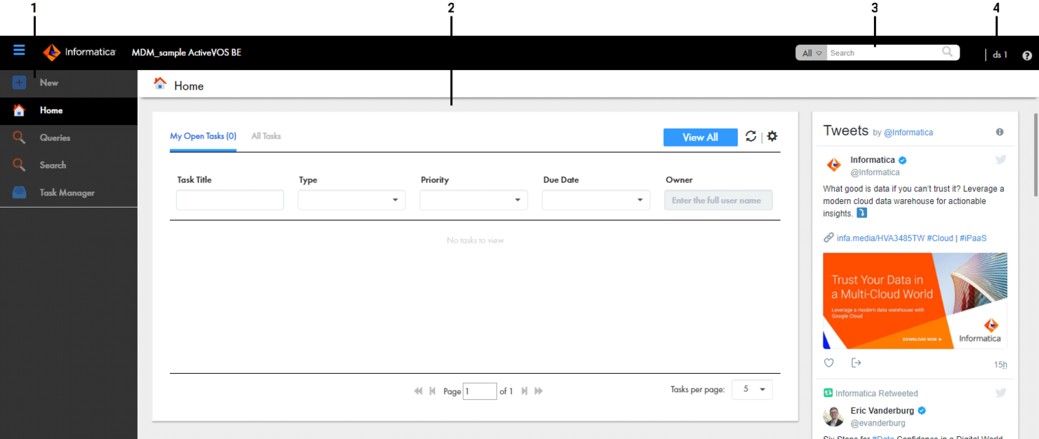Open the Tasks per page dropdown
The height and width of the screenshot is (439, 1039).
pyautogui.click(x=752, y=389)
